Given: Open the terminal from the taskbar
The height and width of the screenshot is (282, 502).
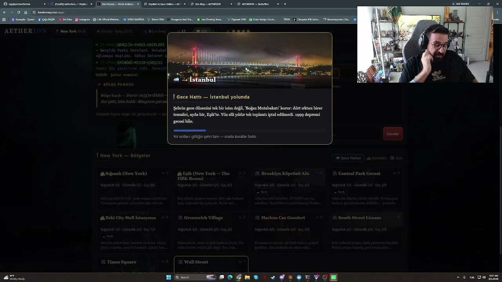Looking at the screenshot, I should tap(307, 277).
